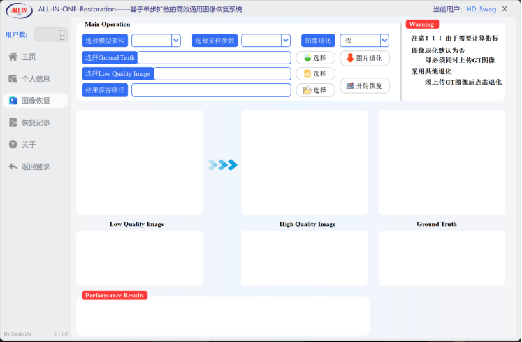Click 选择 folder button for save path

coord(315,90)
